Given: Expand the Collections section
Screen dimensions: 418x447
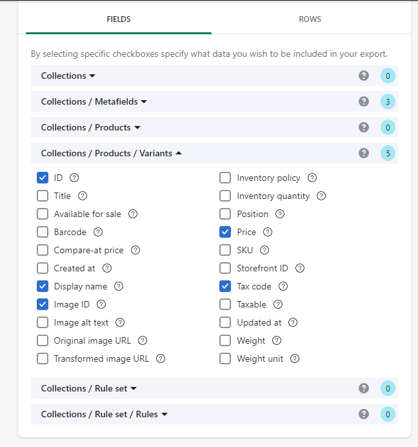Looking at the screenshot, I should (x=68, y=76).
